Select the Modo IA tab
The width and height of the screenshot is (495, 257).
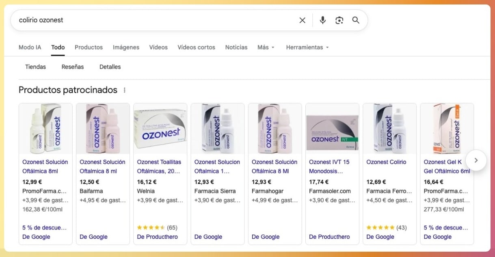[x=30, y=47]
